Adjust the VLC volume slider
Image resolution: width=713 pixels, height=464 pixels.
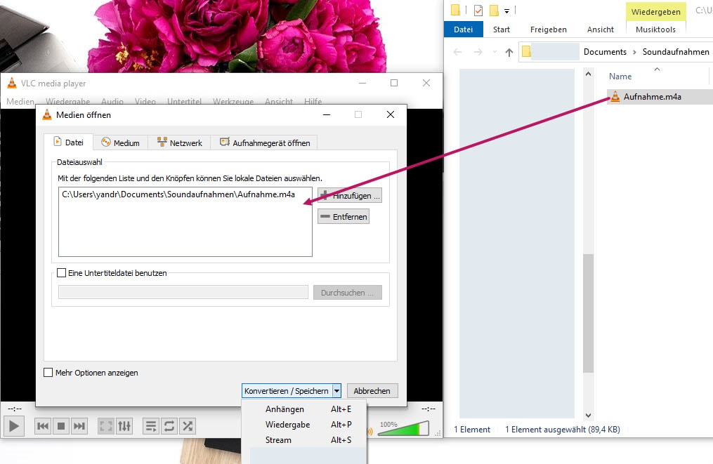[403, 428]
